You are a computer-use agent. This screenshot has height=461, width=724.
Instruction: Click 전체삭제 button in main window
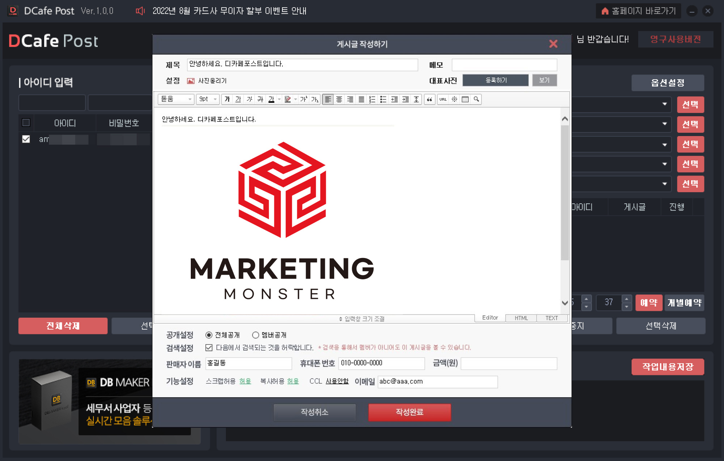[x=63, y=326]
